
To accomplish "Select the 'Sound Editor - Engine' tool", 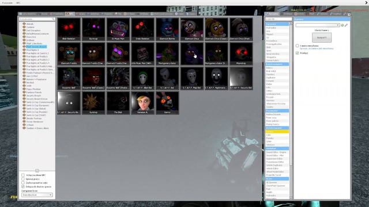I will tap(277, 152).
